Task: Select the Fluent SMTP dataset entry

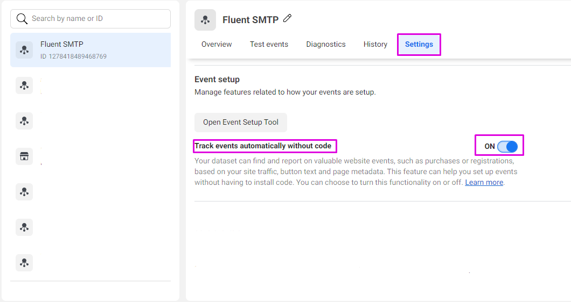Action: click(x=90, y=50)
